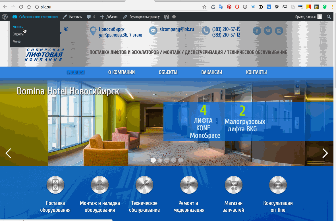Go to ГЛАВНАЯ nav tab

[x=76, y=72]
